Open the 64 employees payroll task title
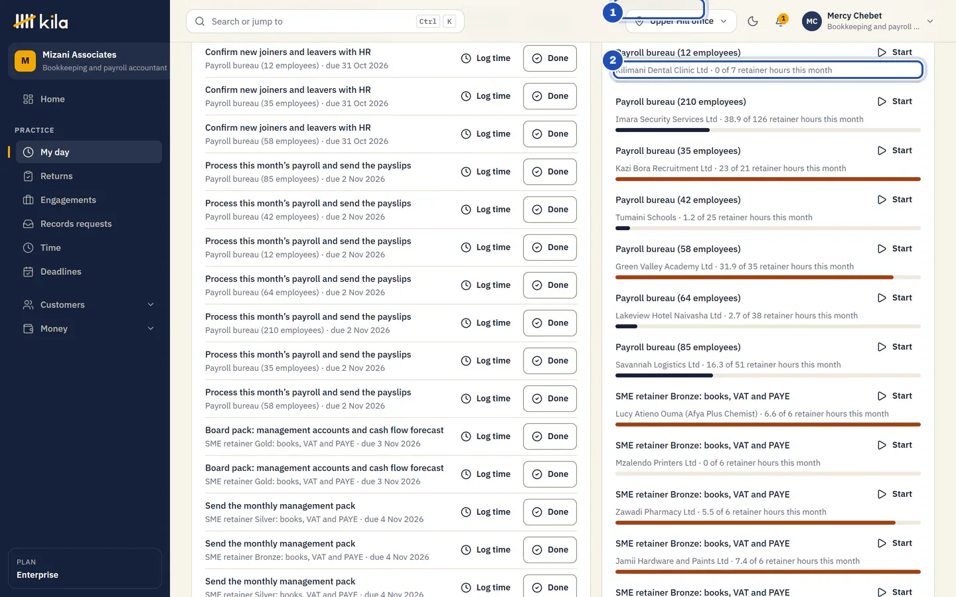The height and width of the screenshot is (597, 956). pyautogui.click(x=308, y=279)
